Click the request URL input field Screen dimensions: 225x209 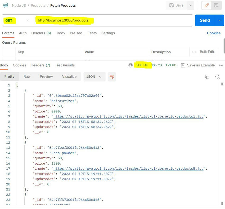pos(114,20)
